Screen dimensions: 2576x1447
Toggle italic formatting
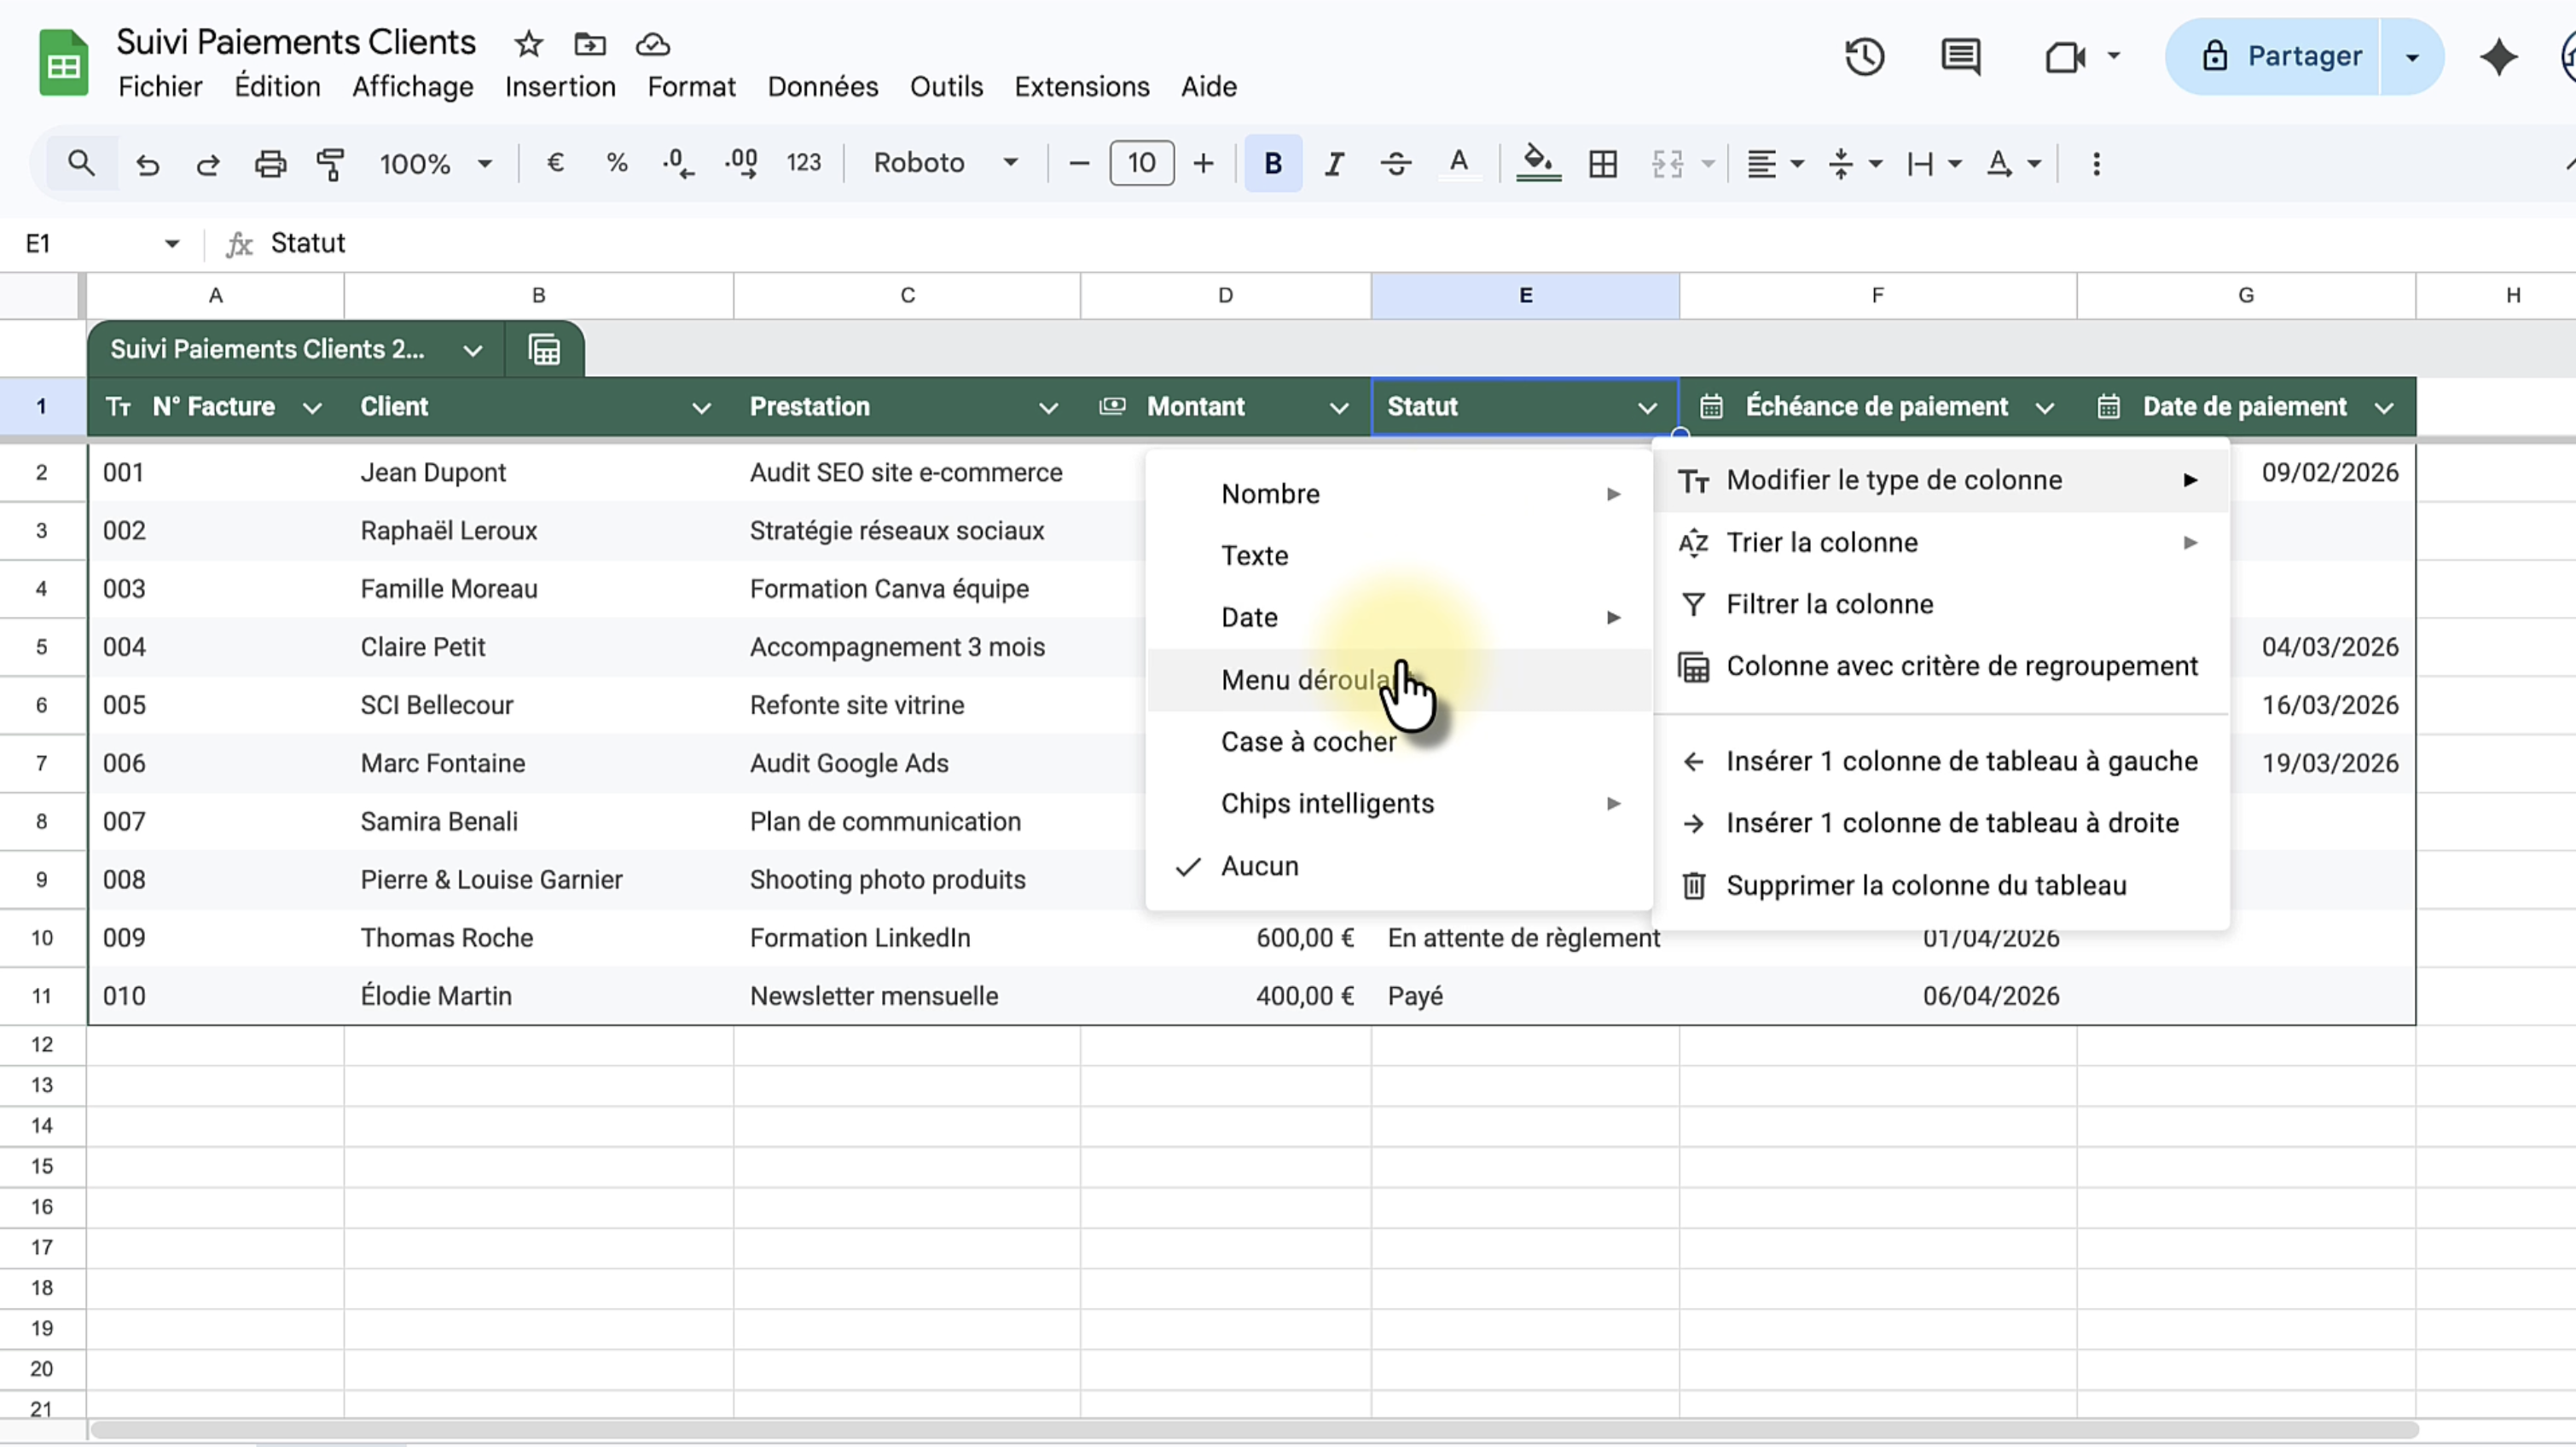(1334, 163)
